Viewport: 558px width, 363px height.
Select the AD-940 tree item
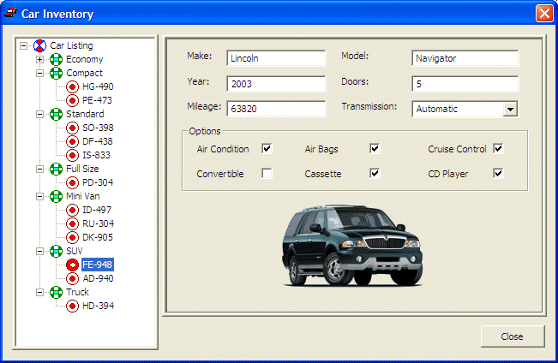99,278
